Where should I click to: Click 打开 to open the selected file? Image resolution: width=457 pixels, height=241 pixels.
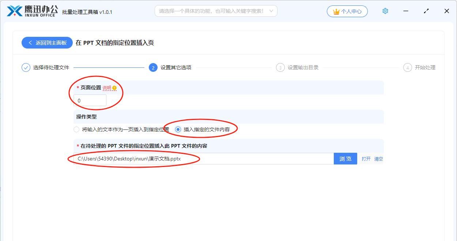click(x=366, y=159)
